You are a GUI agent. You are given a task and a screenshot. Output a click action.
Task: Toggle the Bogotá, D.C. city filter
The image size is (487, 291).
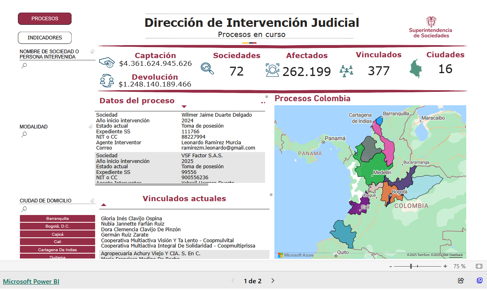pos(57,226)
